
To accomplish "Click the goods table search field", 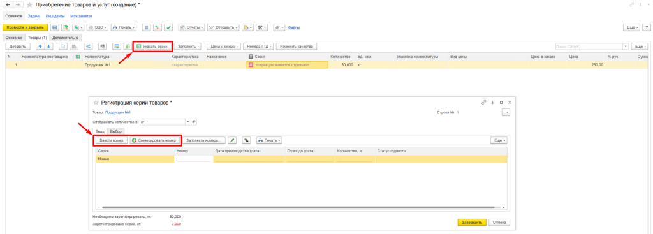I will point(589,46).
